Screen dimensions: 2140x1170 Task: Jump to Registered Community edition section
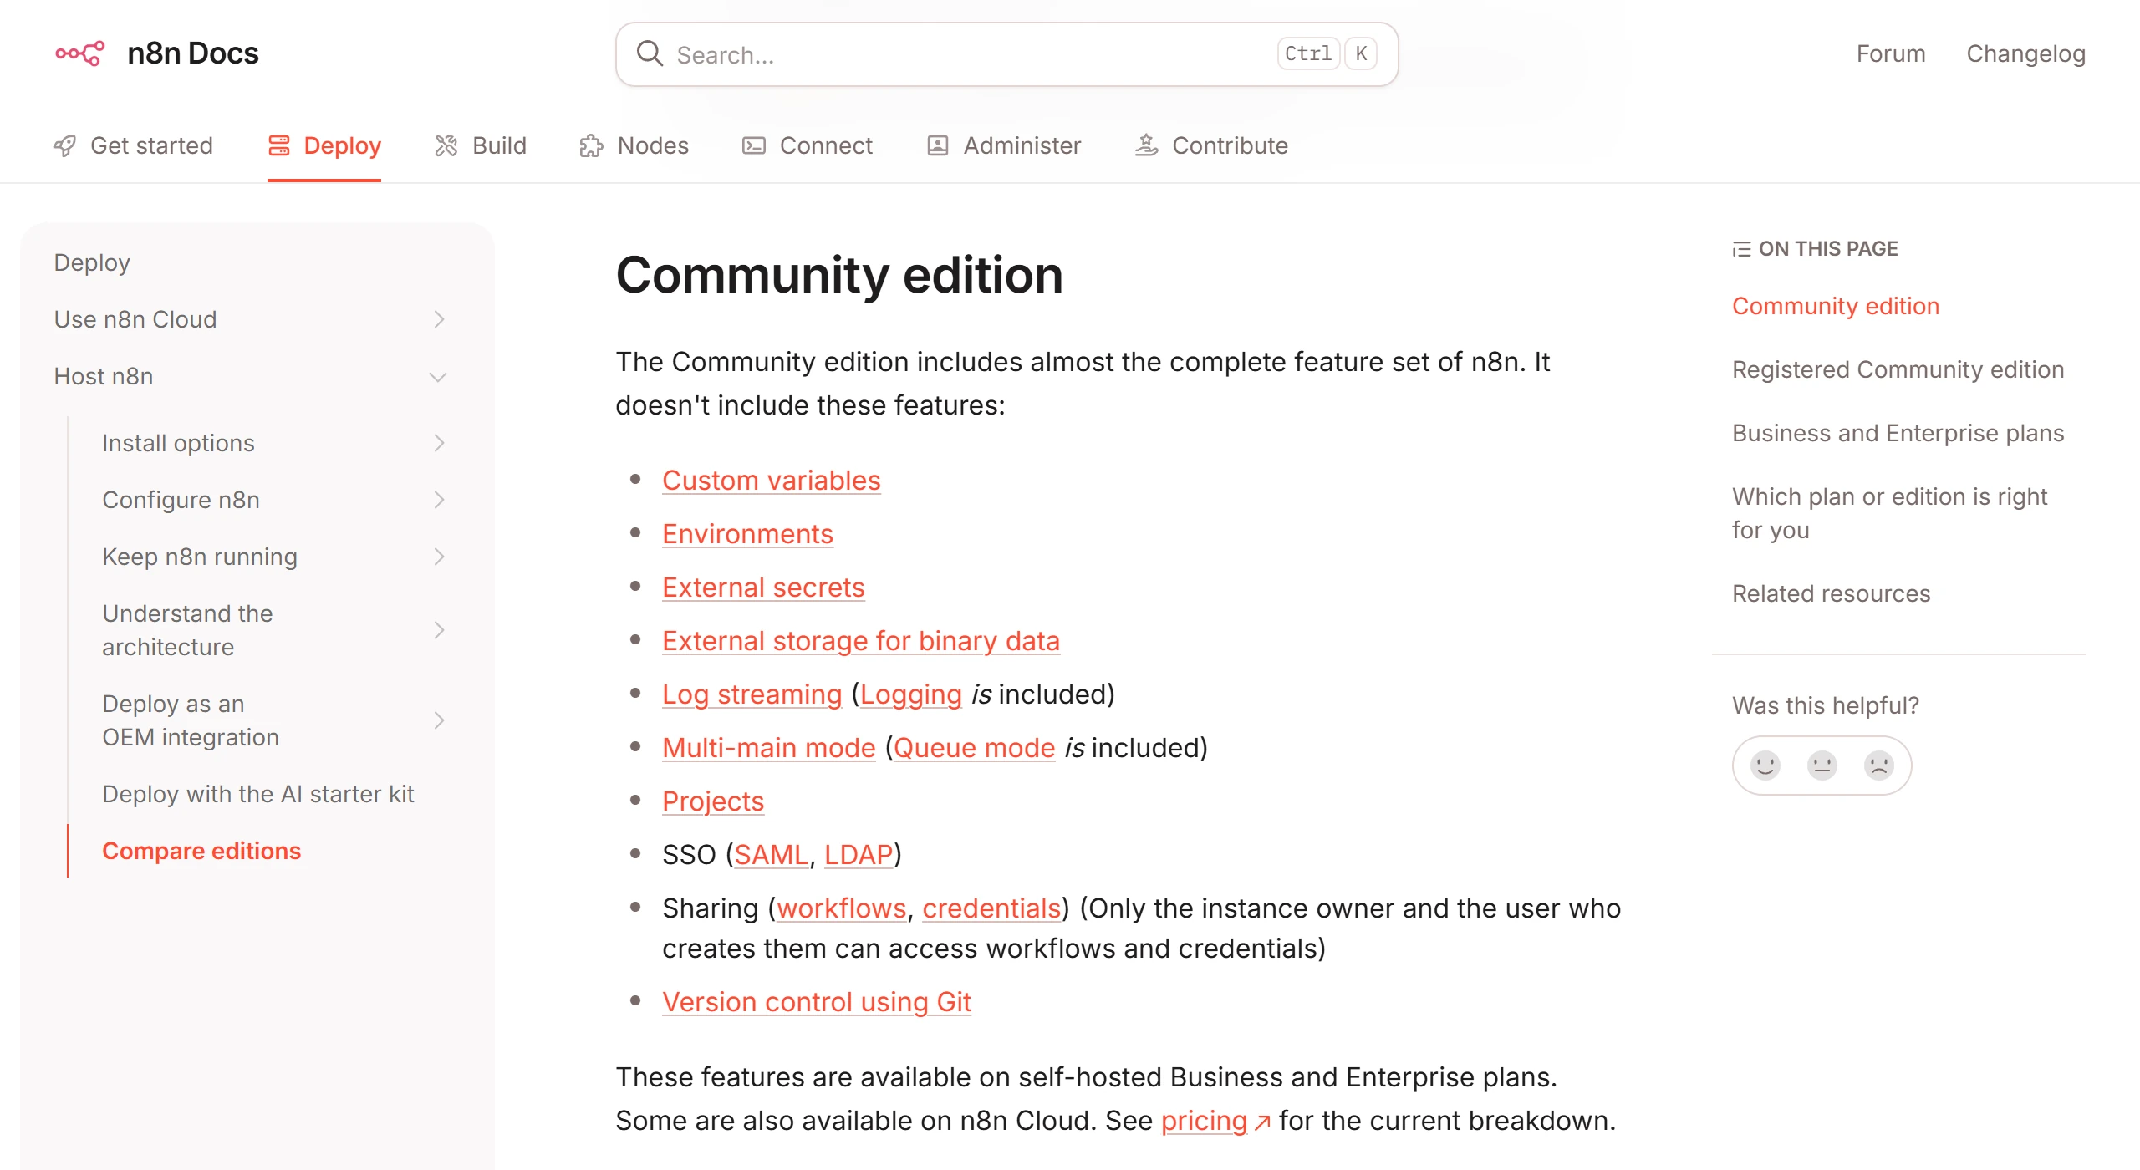coord(1898,369)
